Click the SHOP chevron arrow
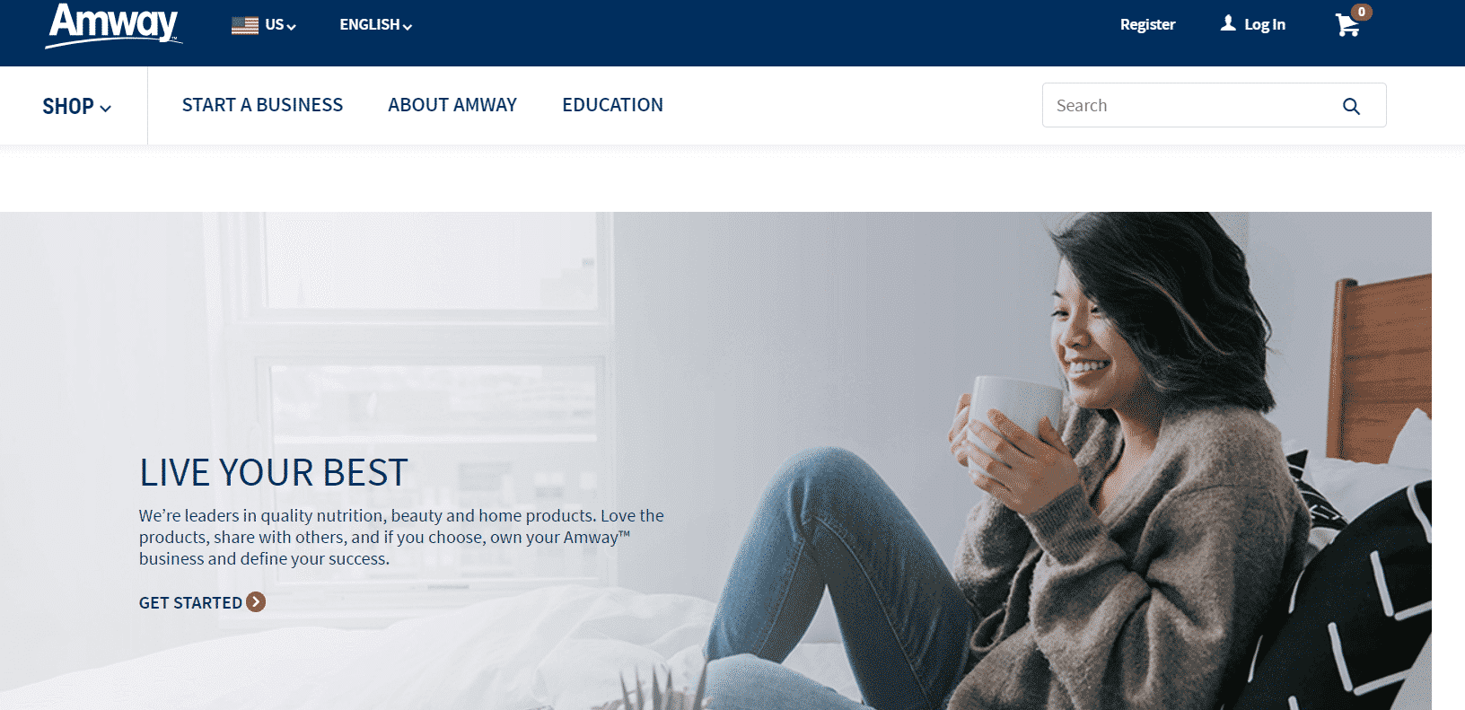Screen dimensions: 1465x710 tap(105, 109)
